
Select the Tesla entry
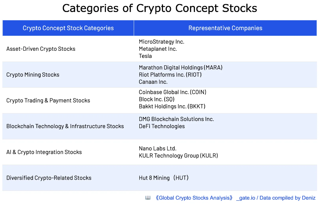[x=145, y=56]
